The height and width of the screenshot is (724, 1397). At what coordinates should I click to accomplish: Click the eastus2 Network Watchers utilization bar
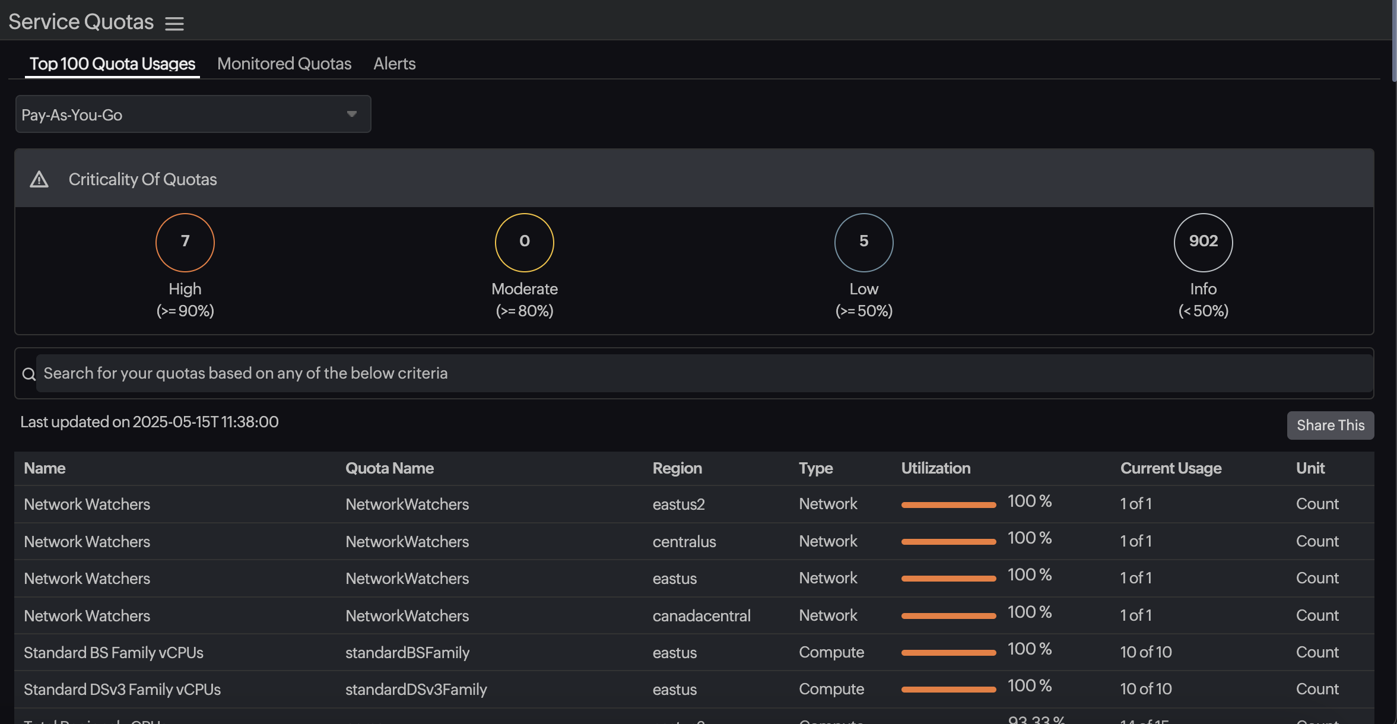point(948,505)
